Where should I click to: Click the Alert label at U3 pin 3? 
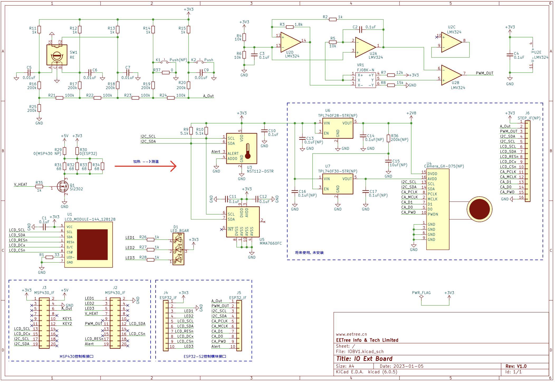click(216, 151)
